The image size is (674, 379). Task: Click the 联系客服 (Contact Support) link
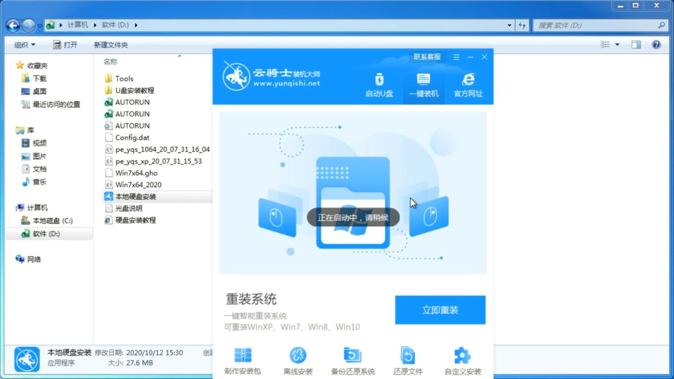coord(426,56)
